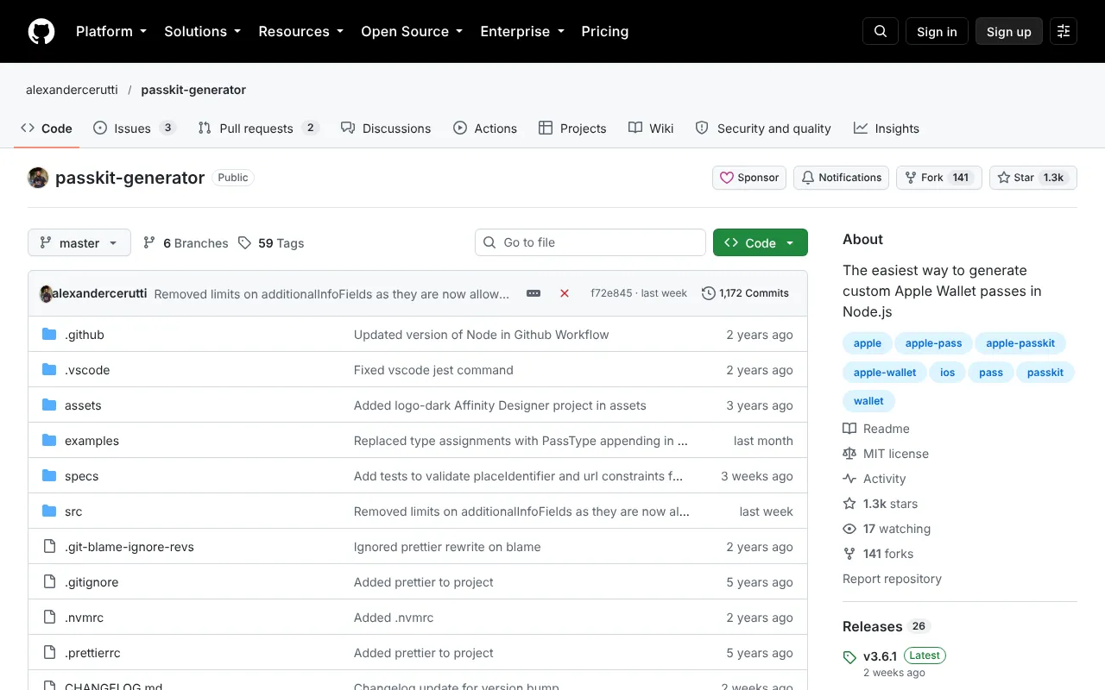This screenshot has width=1105, height=690.
Task: Open the Discussions tab
Action: coord(386,129)
